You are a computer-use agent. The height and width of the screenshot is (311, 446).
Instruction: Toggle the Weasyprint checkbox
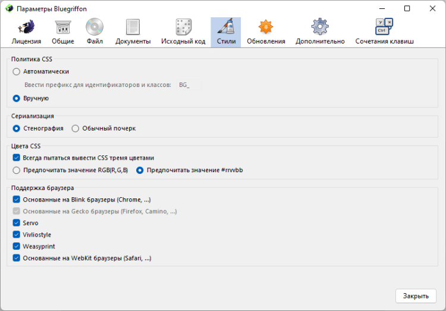point(16,246)
